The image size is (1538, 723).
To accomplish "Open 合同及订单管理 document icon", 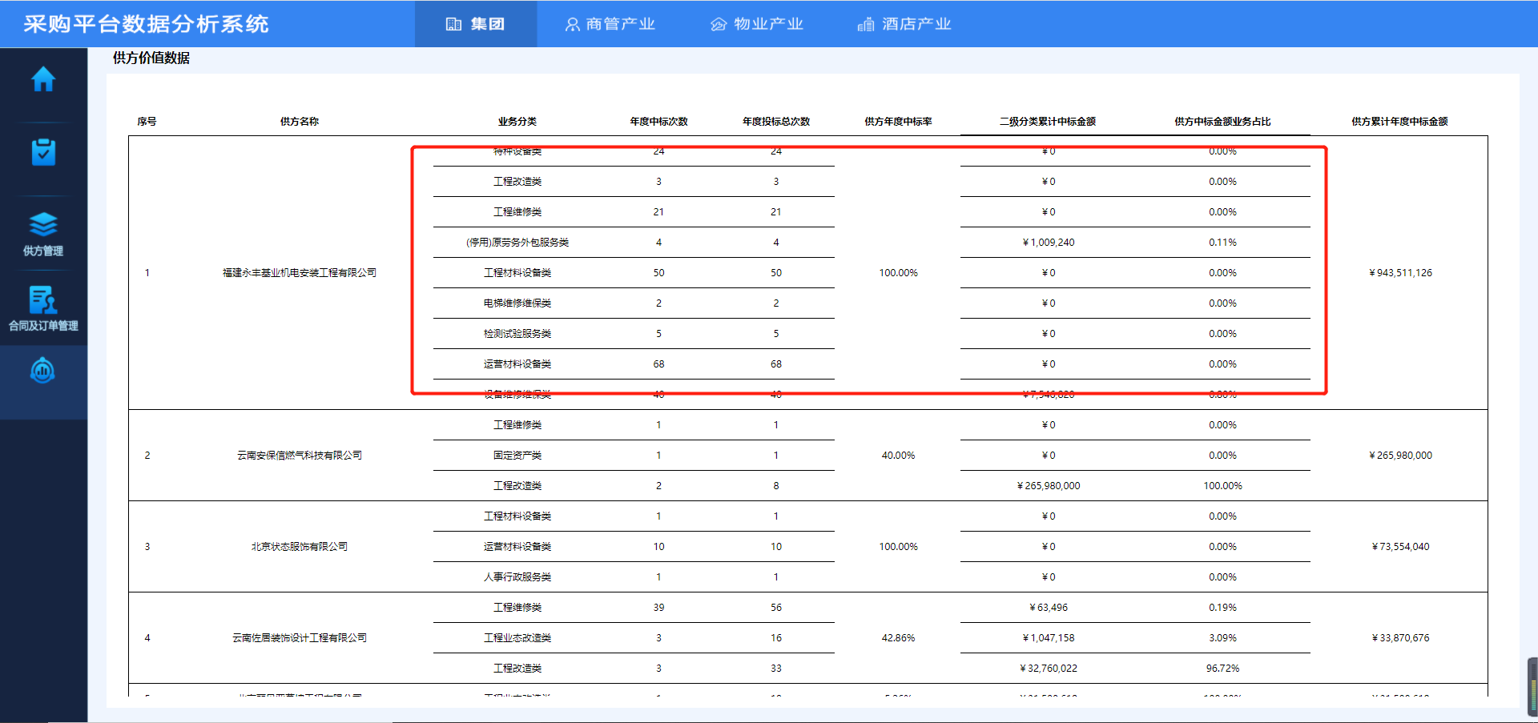I will (43, 299).
